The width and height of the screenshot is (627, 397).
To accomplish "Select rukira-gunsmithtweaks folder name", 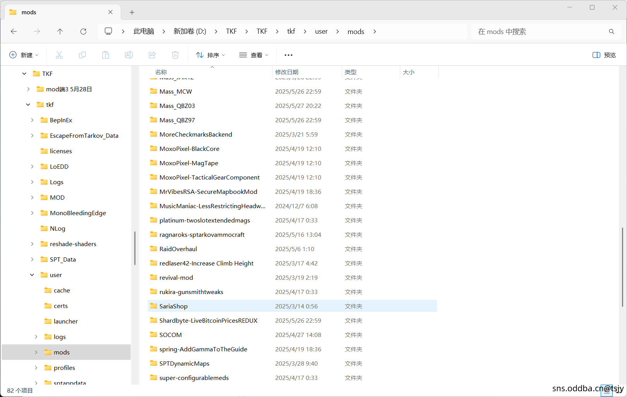I will pos(191,292).
